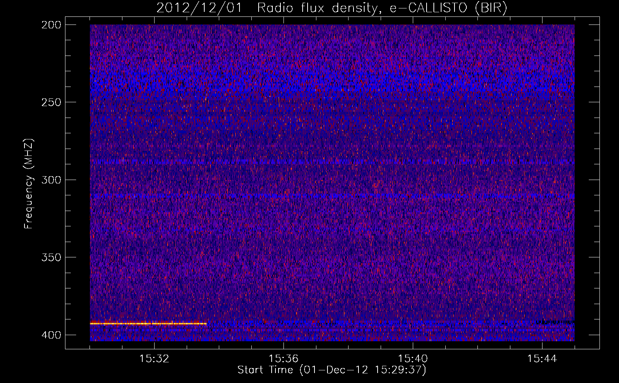Click the 15:36 time tick label
This screenshot has height=383, width=619.
(x=283, y=359)
